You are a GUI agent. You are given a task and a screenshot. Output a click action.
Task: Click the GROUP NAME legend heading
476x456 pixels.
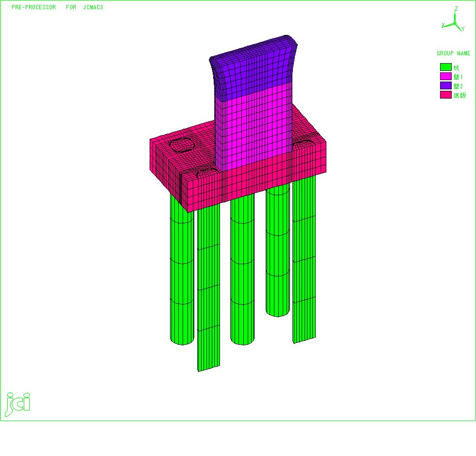pos(453,53)
